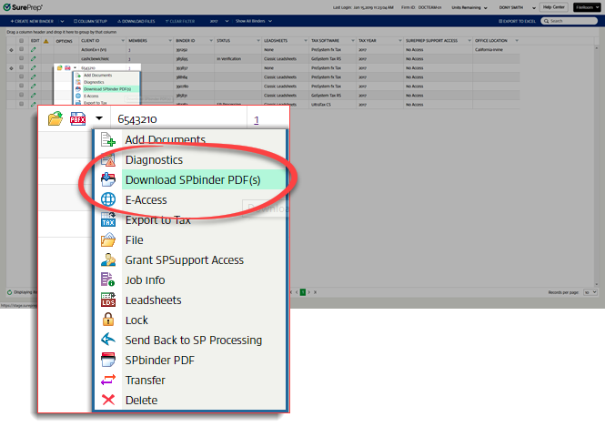
Task: Choose Download SPbinder PDF(s) from menu
Action: click(191, 180)
